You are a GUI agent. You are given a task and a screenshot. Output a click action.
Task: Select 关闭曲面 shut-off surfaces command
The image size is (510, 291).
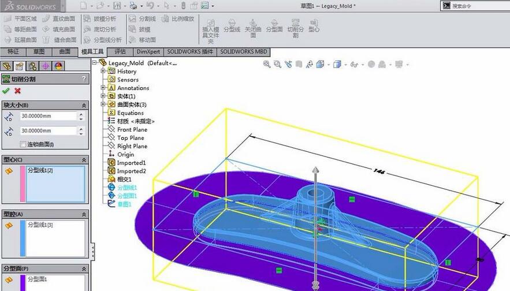click(x=253, y=29)
